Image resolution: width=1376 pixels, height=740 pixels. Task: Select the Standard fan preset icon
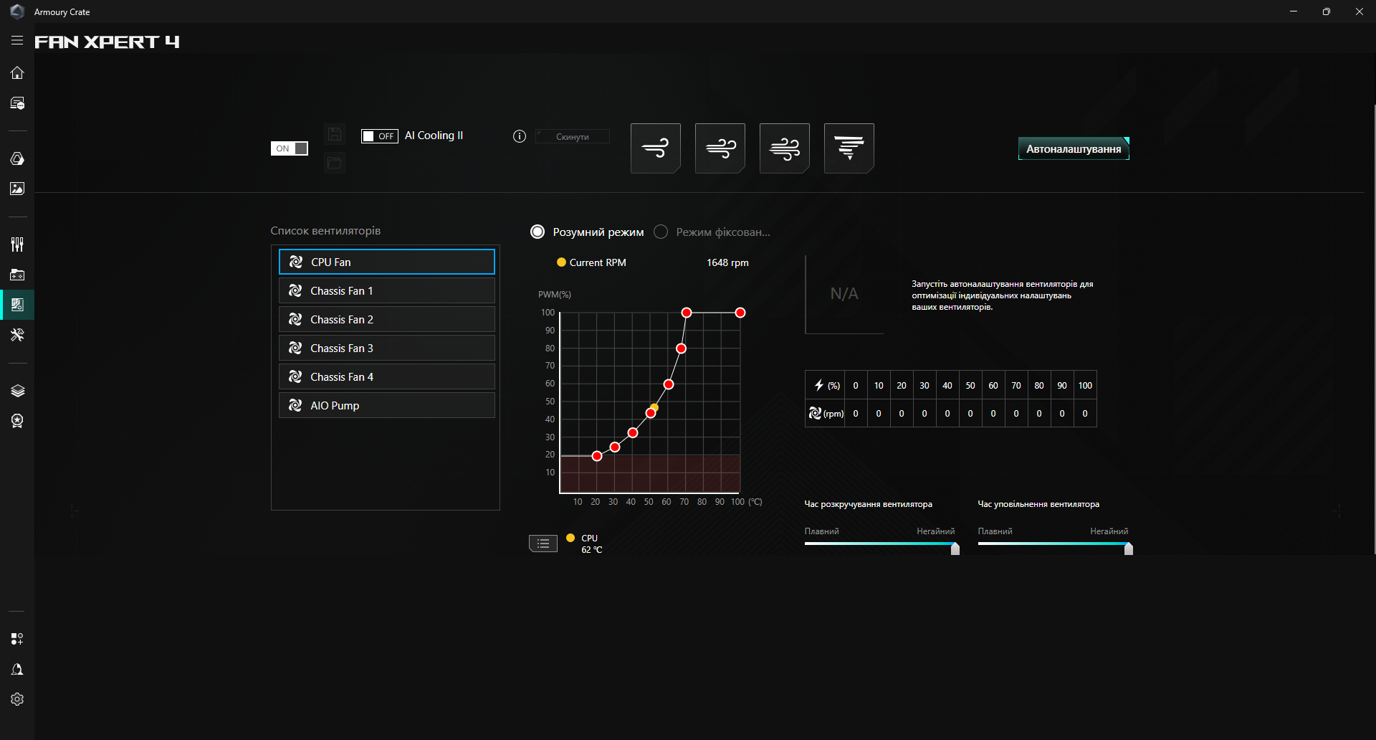click(720, 148)
